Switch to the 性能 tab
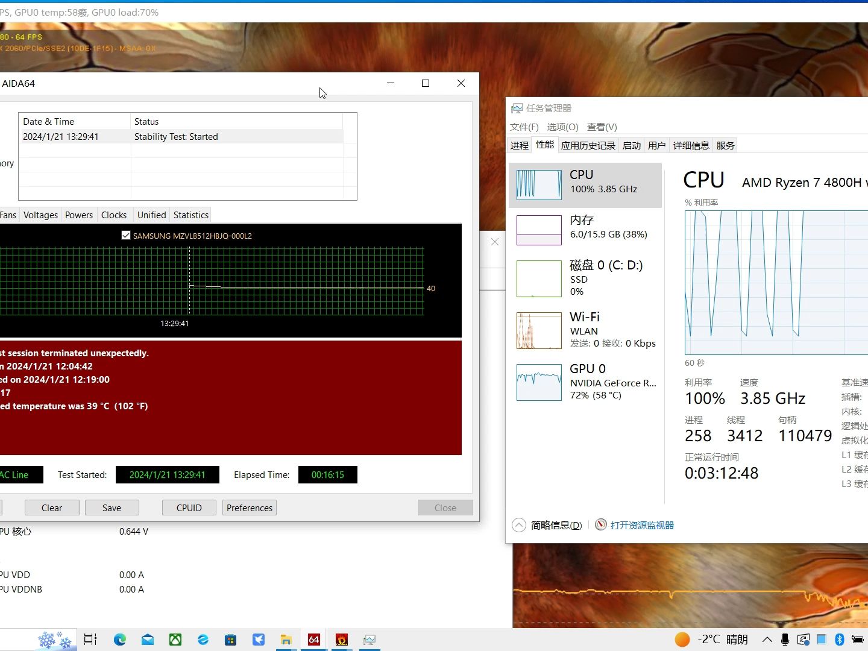Screen dimensions: 868x651 click(x=545, y=145)
